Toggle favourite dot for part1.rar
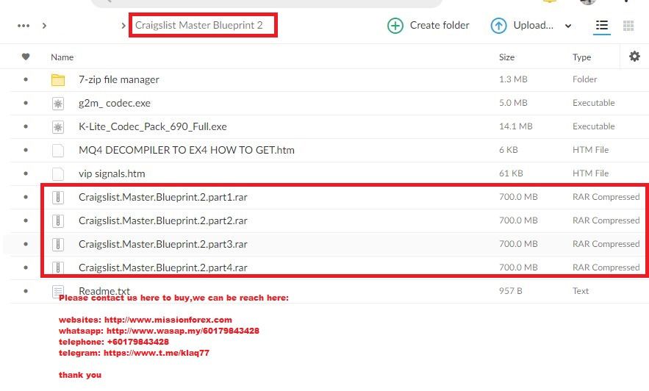 point(26,198)
